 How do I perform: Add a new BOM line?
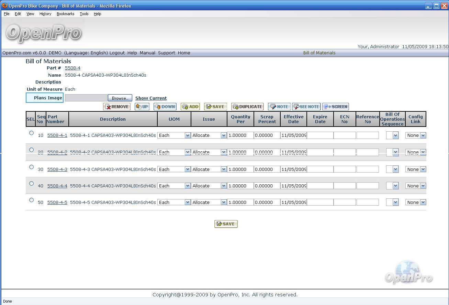tap(190, 107)
